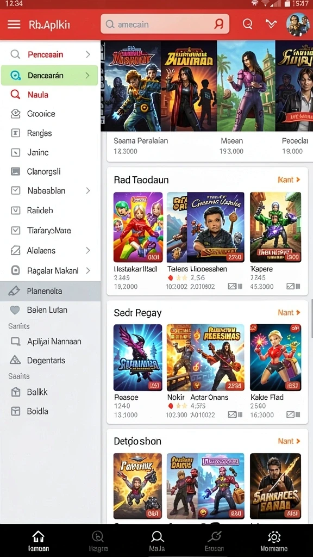313x557 pixels.
Task: Open the Momiame settings tab
Action: pyautogui.click(x=274, y=541)
